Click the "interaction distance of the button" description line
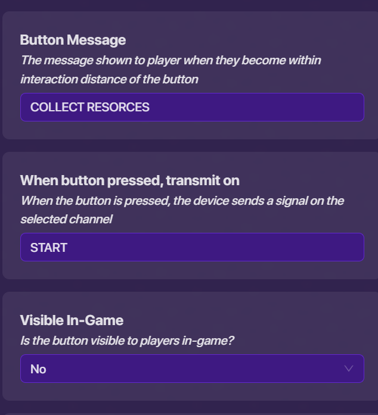378x415 pixels. click(x=109, y=79)
